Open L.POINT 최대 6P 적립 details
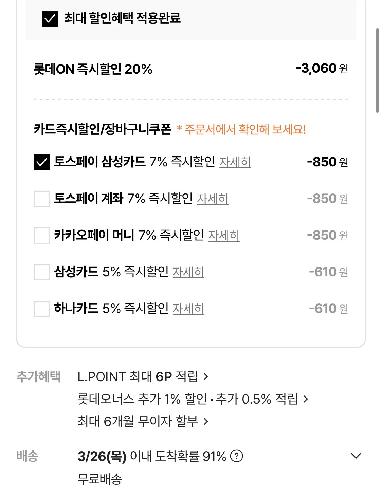Image resolution: width=382 pixels, height=499 pixels. pyautogui.click(x=138, y=376)
